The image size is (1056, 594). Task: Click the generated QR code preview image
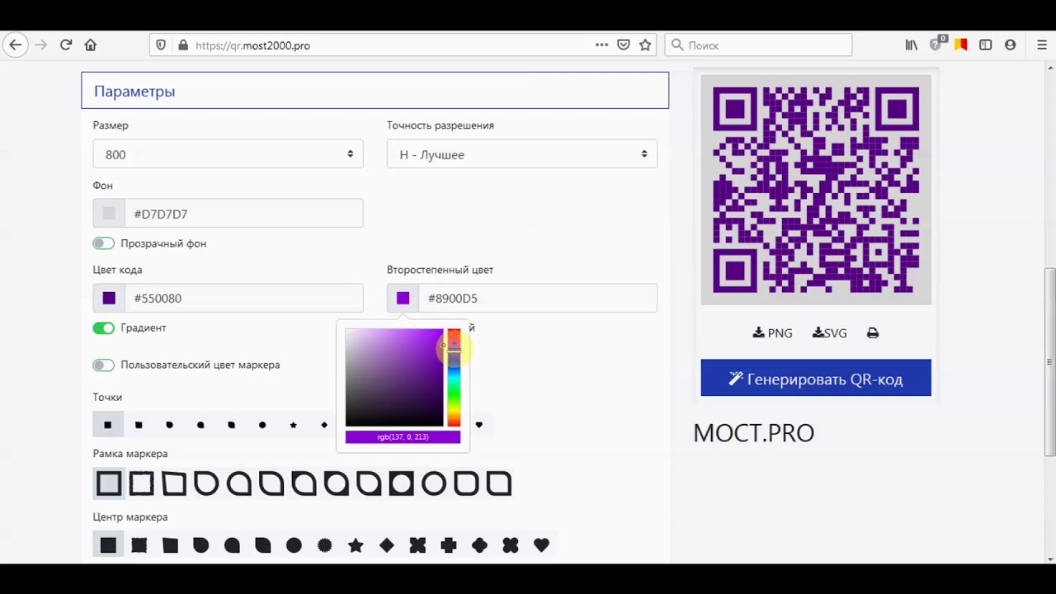(x=816, y=190)
